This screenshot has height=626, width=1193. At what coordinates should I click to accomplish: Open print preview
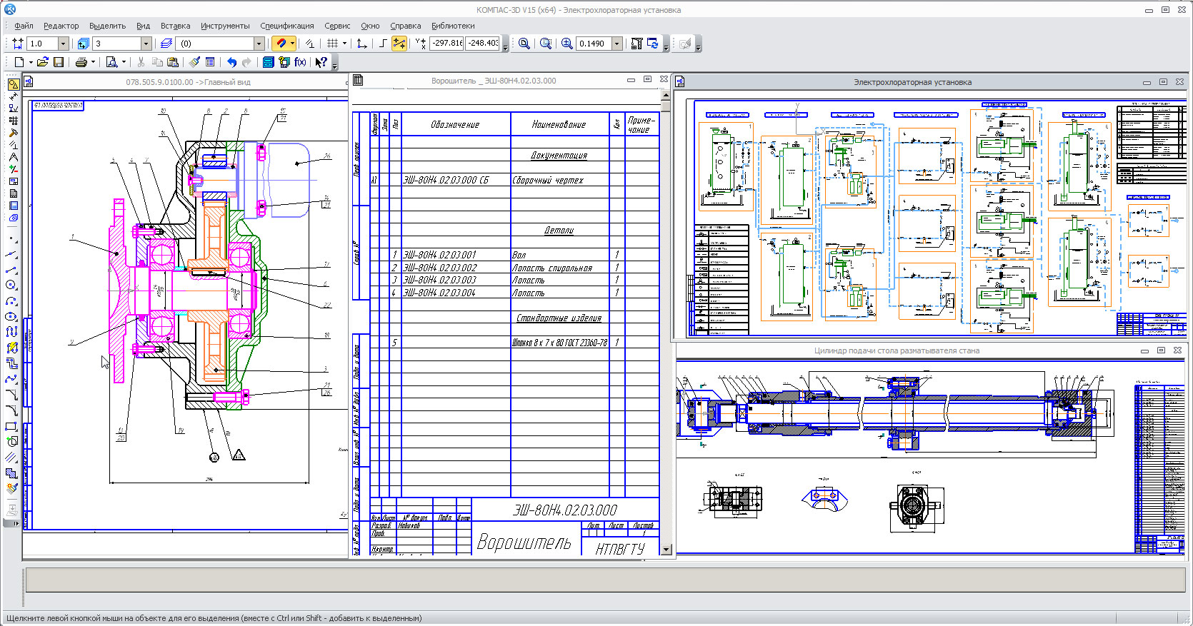[111, 62]
